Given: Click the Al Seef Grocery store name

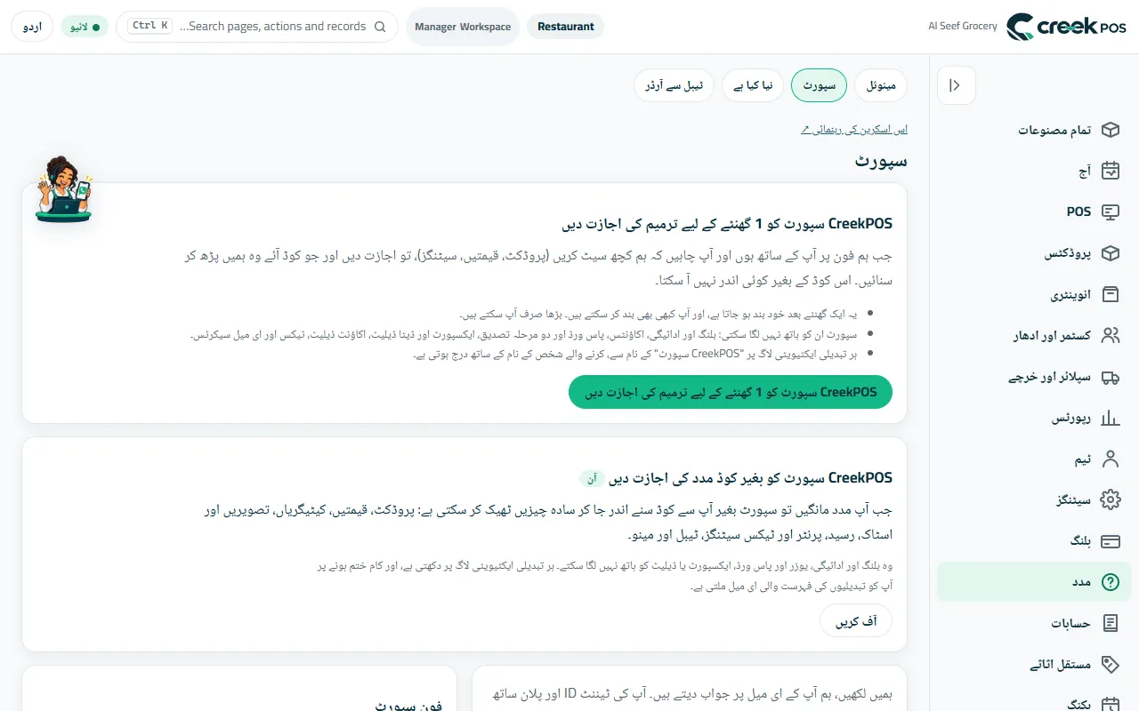Looking at the screenshot, I should pos(963,27).
